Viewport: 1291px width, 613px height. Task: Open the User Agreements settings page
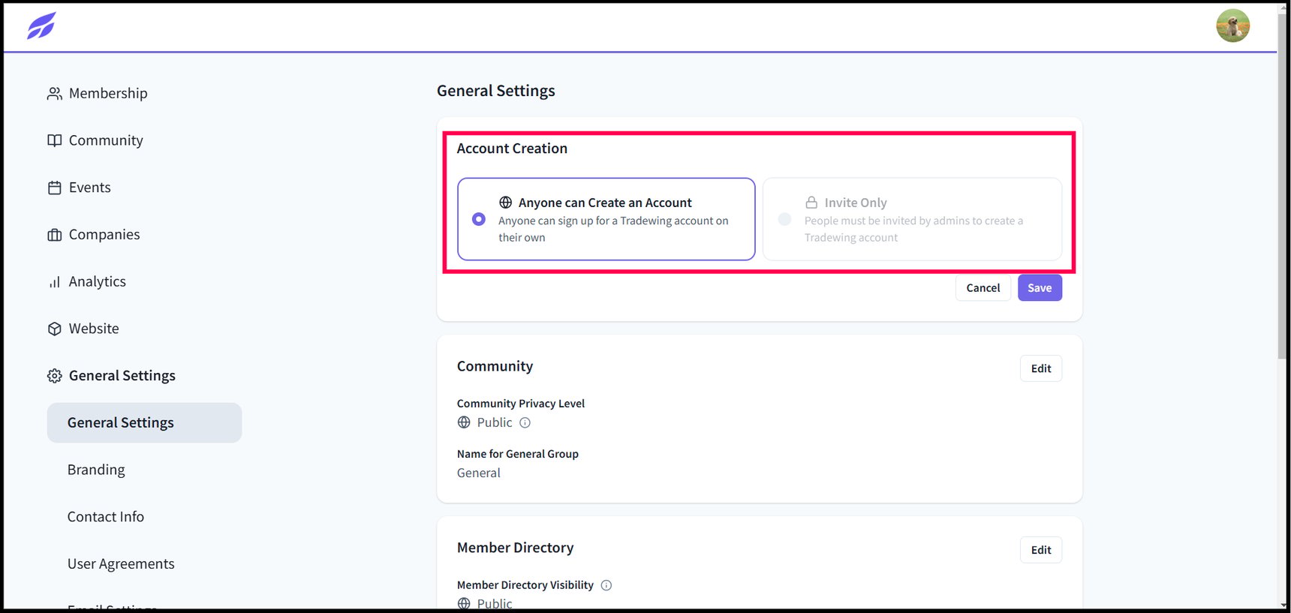121,564
